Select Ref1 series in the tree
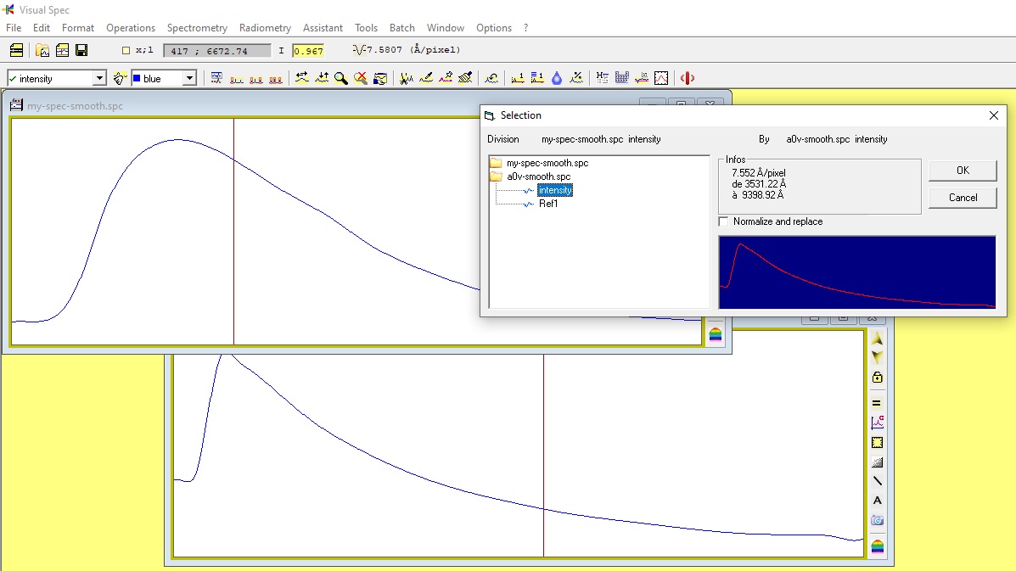The width and height of the screenshot is (1016, 571). coord(548,204)
